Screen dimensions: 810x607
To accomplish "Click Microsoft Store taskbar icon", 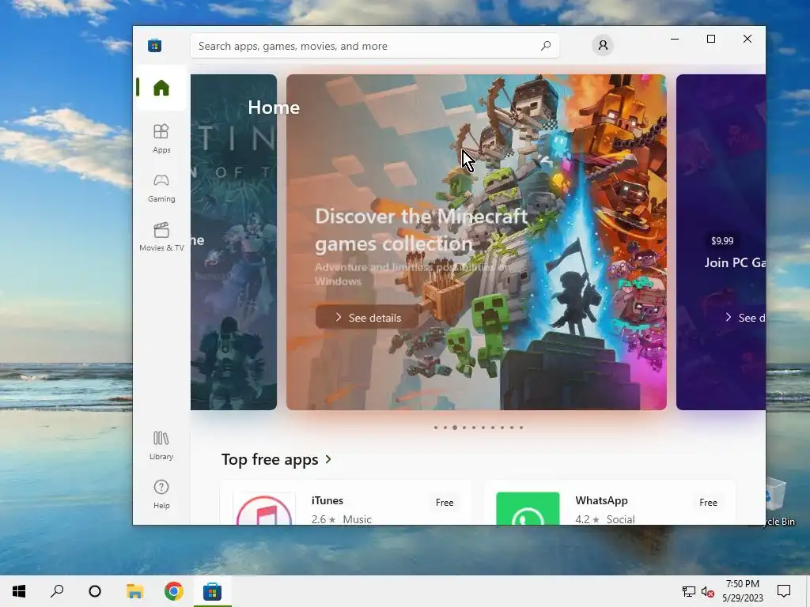I will coord(212,591).
